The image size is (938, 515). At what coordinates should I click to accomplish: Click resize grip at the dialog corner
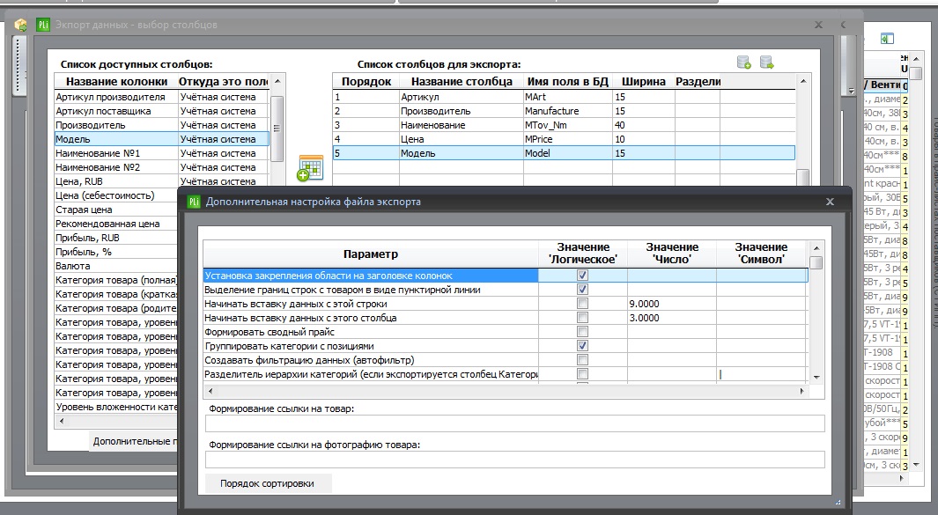tap(838, 503)
